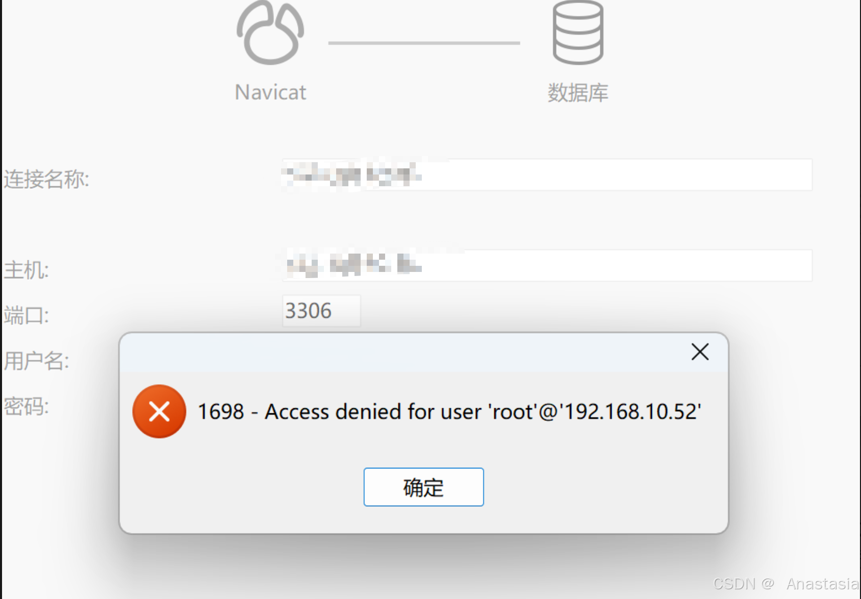861x599 pixels.
Task: Click the database cylinder icon
Action: 578,33
